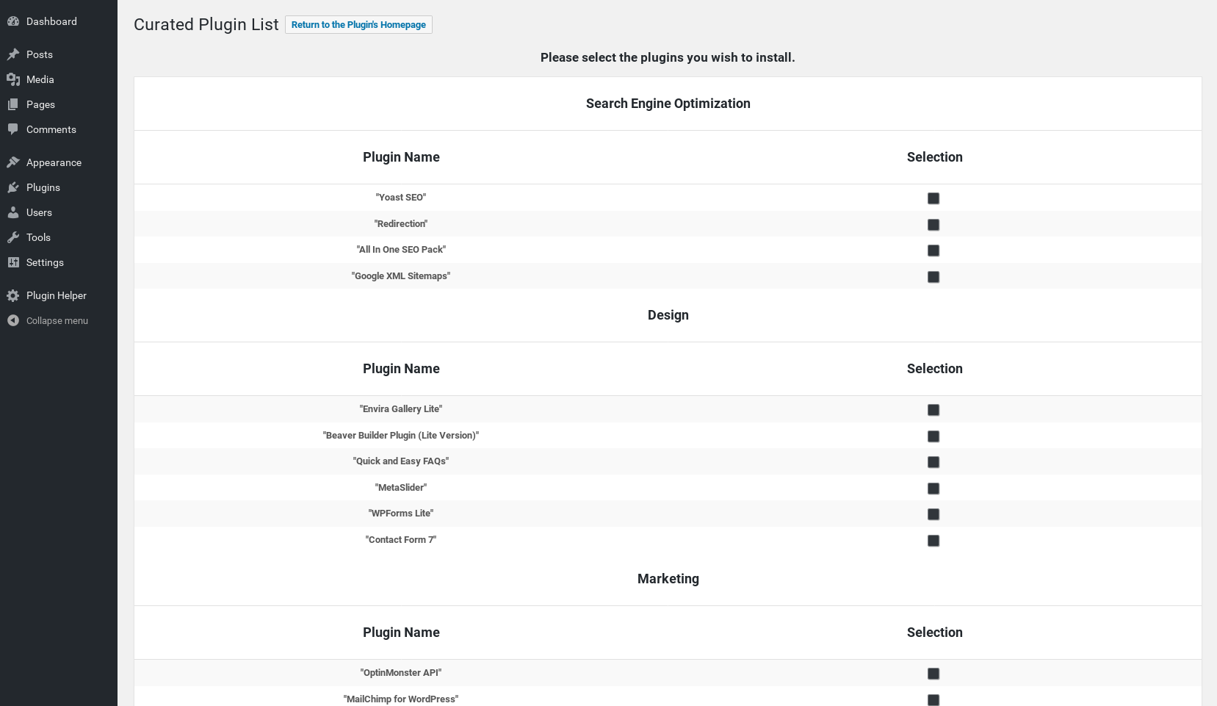Check the Redirection plugin checkbox

pos(933,225)
